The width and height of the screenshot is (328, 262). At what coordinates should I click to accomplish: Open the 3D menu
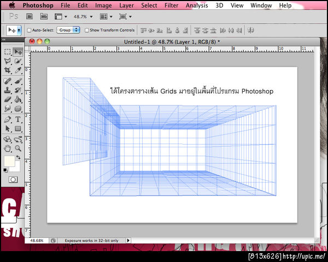[219, 5]
